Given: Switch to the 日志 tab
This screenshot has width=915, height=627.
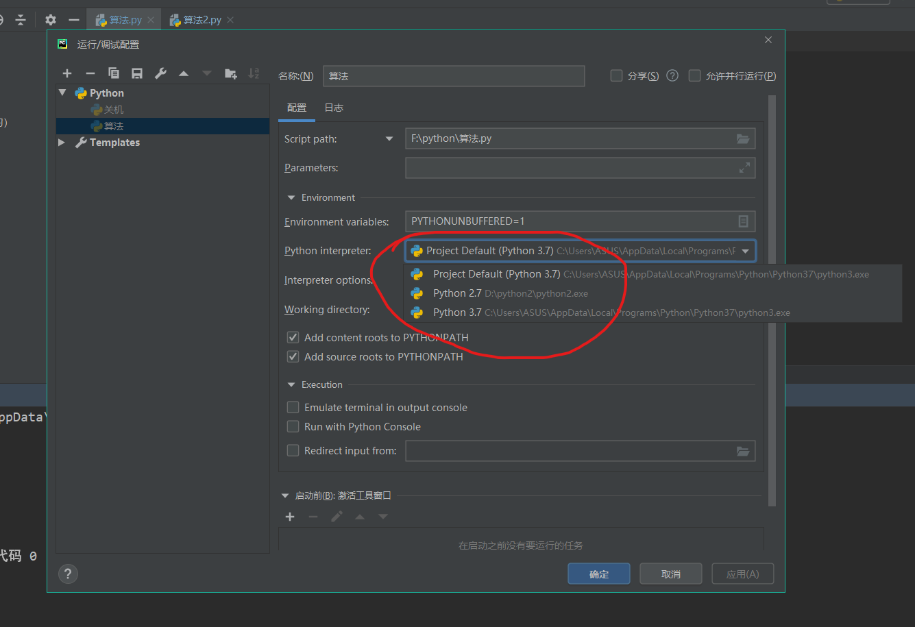Looking at the screenshot, I should pyautogui.click(x=334, y=108).
